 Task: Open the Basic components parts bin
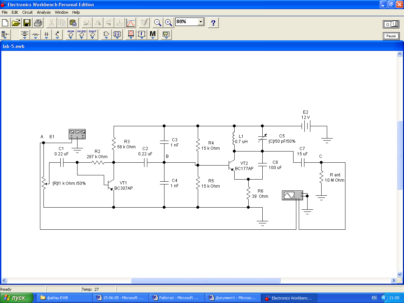35,34
